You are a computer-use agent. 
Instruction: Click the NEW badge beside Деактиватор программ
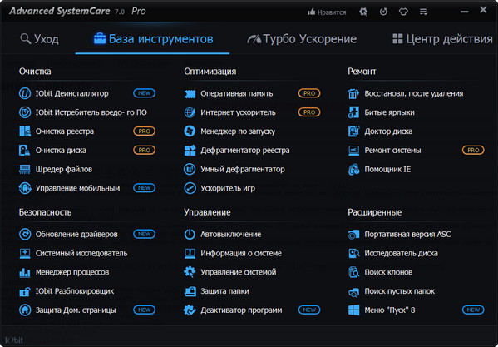[309, 310]
